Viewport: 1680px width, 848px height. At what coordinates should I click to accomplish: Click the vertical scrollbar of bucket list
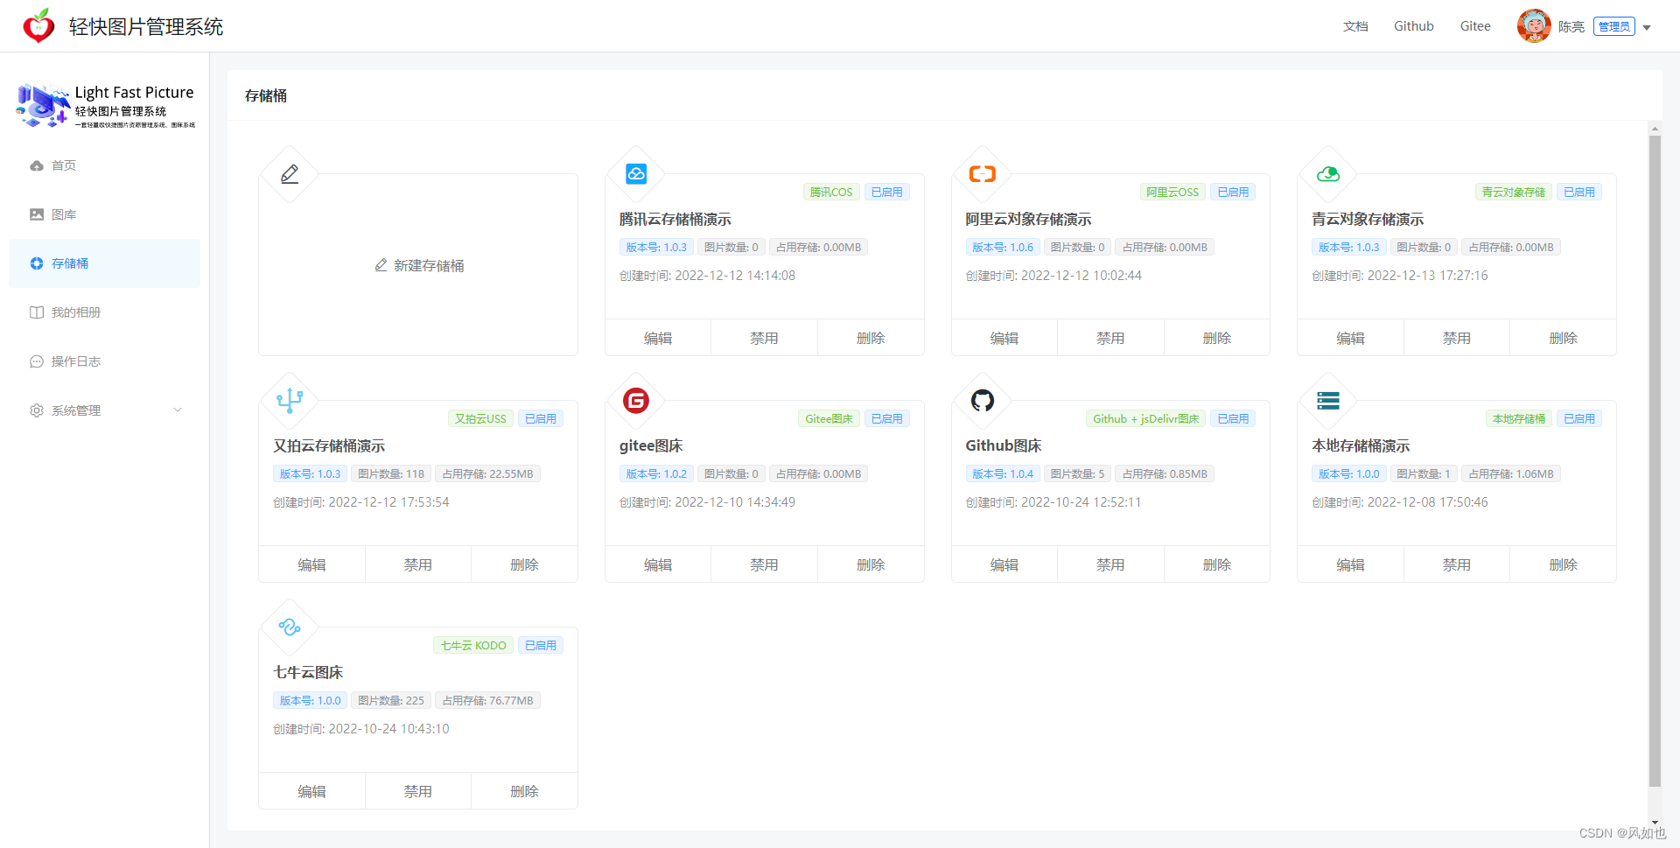coord(1655,461)
